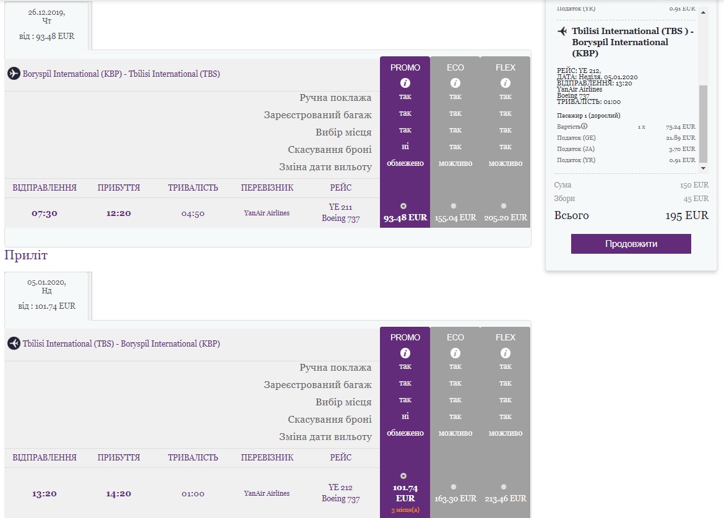Show FLEX fare info for the Boryspil–Tbilisi flight

pos(506,83)
